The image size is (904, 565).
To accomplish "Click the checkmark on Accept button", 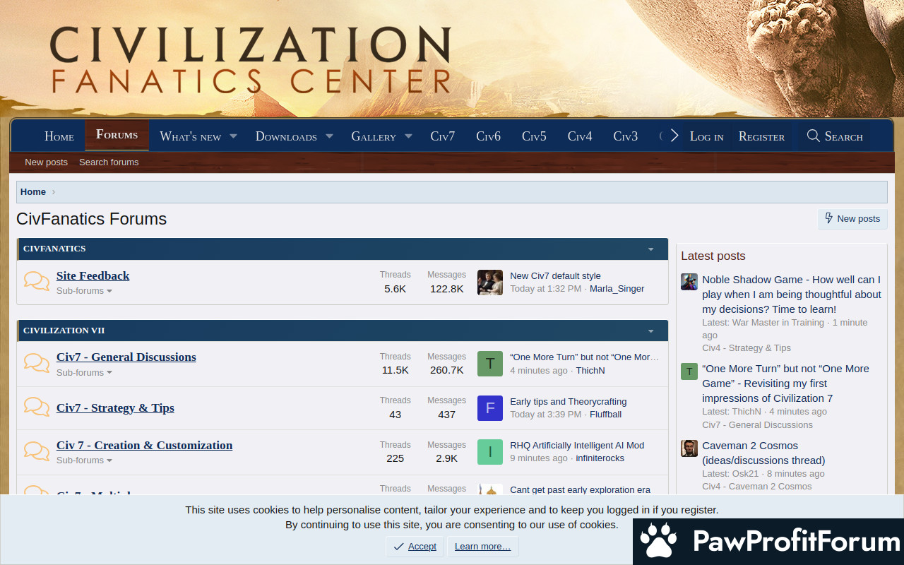I will [399, 547].
